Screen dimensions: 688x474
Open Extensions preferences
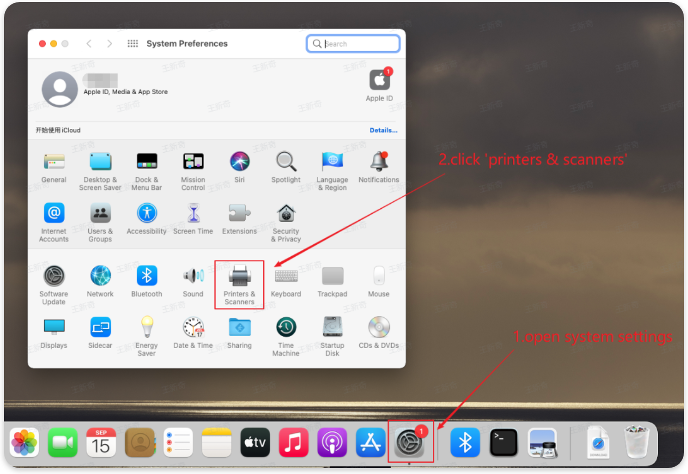pyautogui.click(x=240, y=213)
